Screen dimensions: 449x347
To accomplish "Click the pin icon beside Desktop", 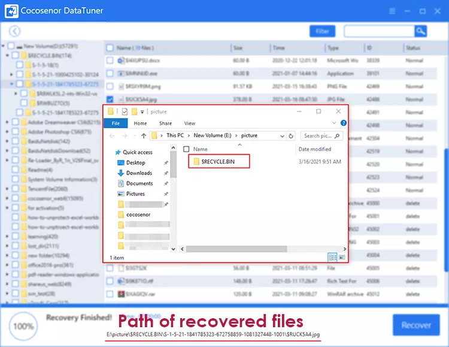I will (166, 163).
